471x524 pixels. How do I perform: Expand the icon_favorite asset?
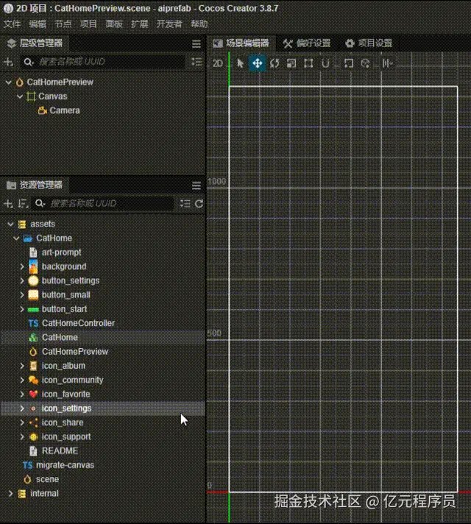pyautogui.click(x=22, y=394)
